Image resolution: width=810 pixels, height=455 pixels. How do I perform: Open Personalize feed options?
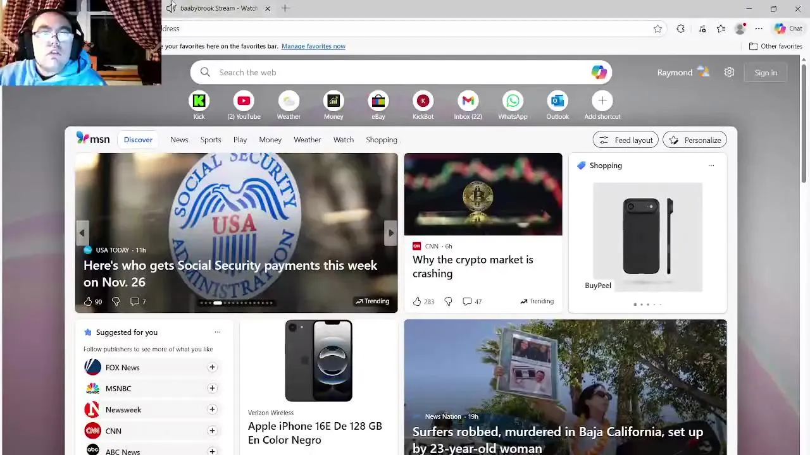coord(695,140)
